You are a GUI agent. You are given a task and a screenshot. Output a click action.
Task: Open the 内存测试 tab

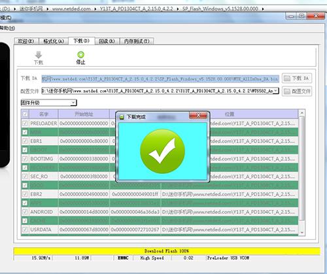[137, 41]
